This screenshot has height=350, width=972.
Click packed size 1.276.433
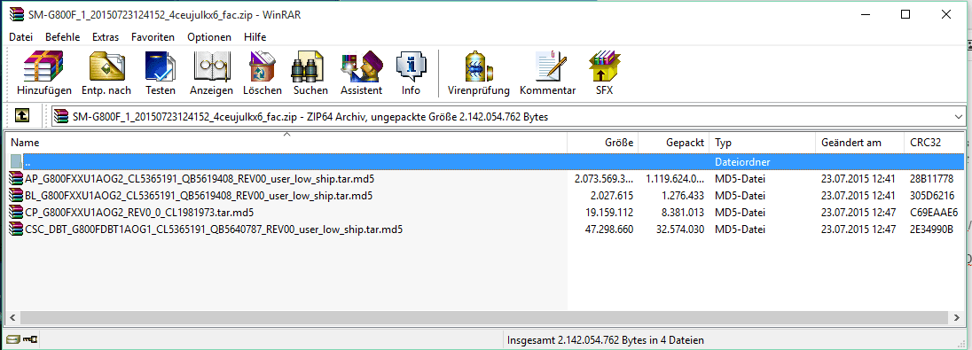[680, 196]
